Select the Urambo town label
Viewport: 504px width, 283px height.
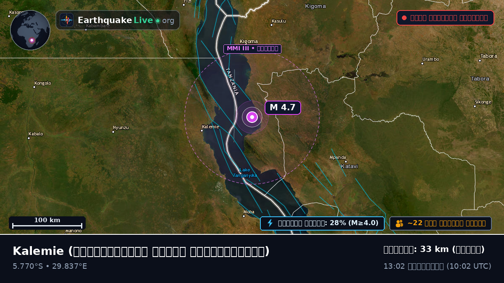click(x=430, y=59)
